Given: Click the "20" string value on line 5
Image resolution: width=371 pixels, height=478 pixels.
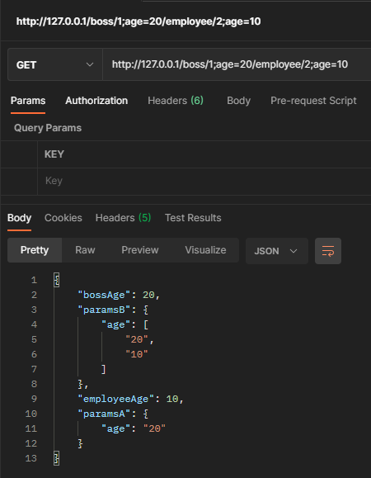Looking at the screenshot, I should (137, 339).
